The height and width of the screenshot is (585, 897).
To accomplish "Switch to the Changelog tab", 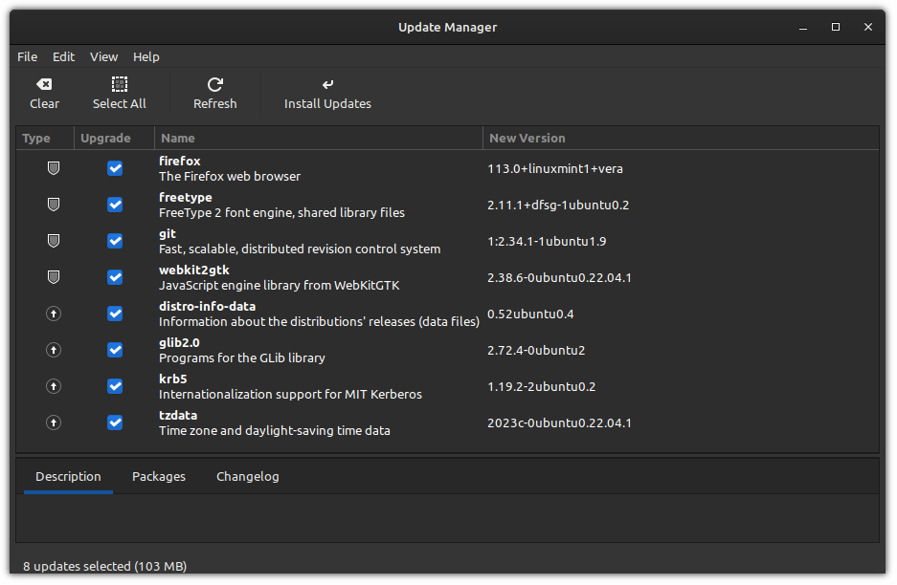I will click(x=248, y=476).
